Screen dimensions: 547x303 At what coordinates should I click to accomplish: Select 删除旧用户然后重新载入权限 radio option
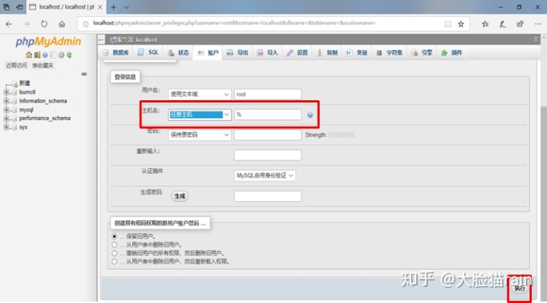pos(114,261)
